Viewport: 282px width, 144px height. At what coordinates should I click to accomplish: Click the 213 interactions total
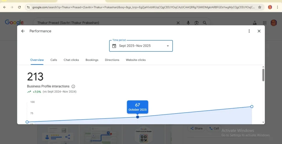click(x=35, y=77)
